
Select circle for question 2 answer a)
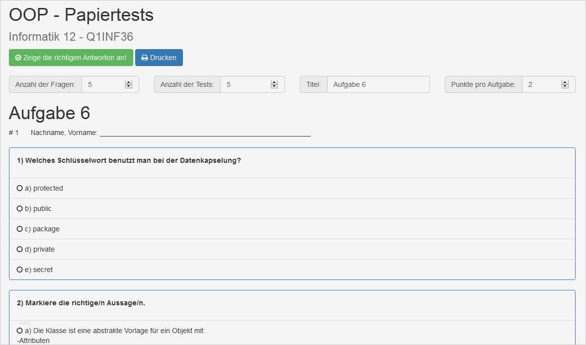[20, 331]
